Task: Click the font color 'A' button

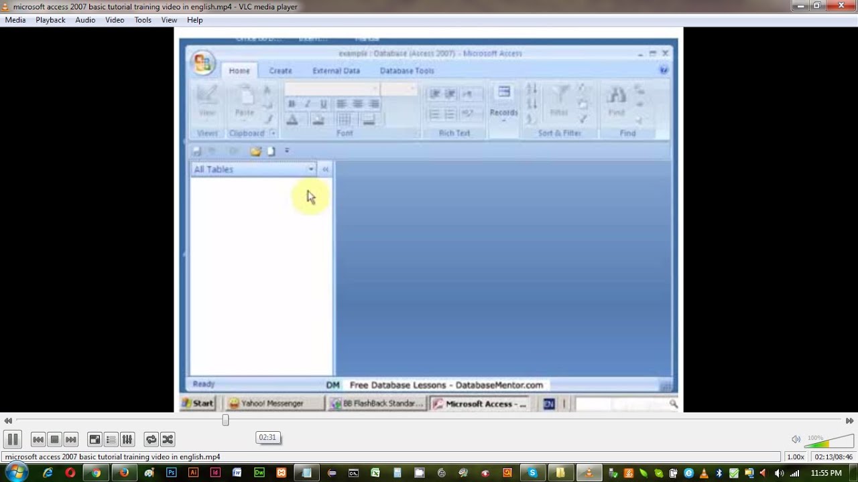Action: coord(292,120)
